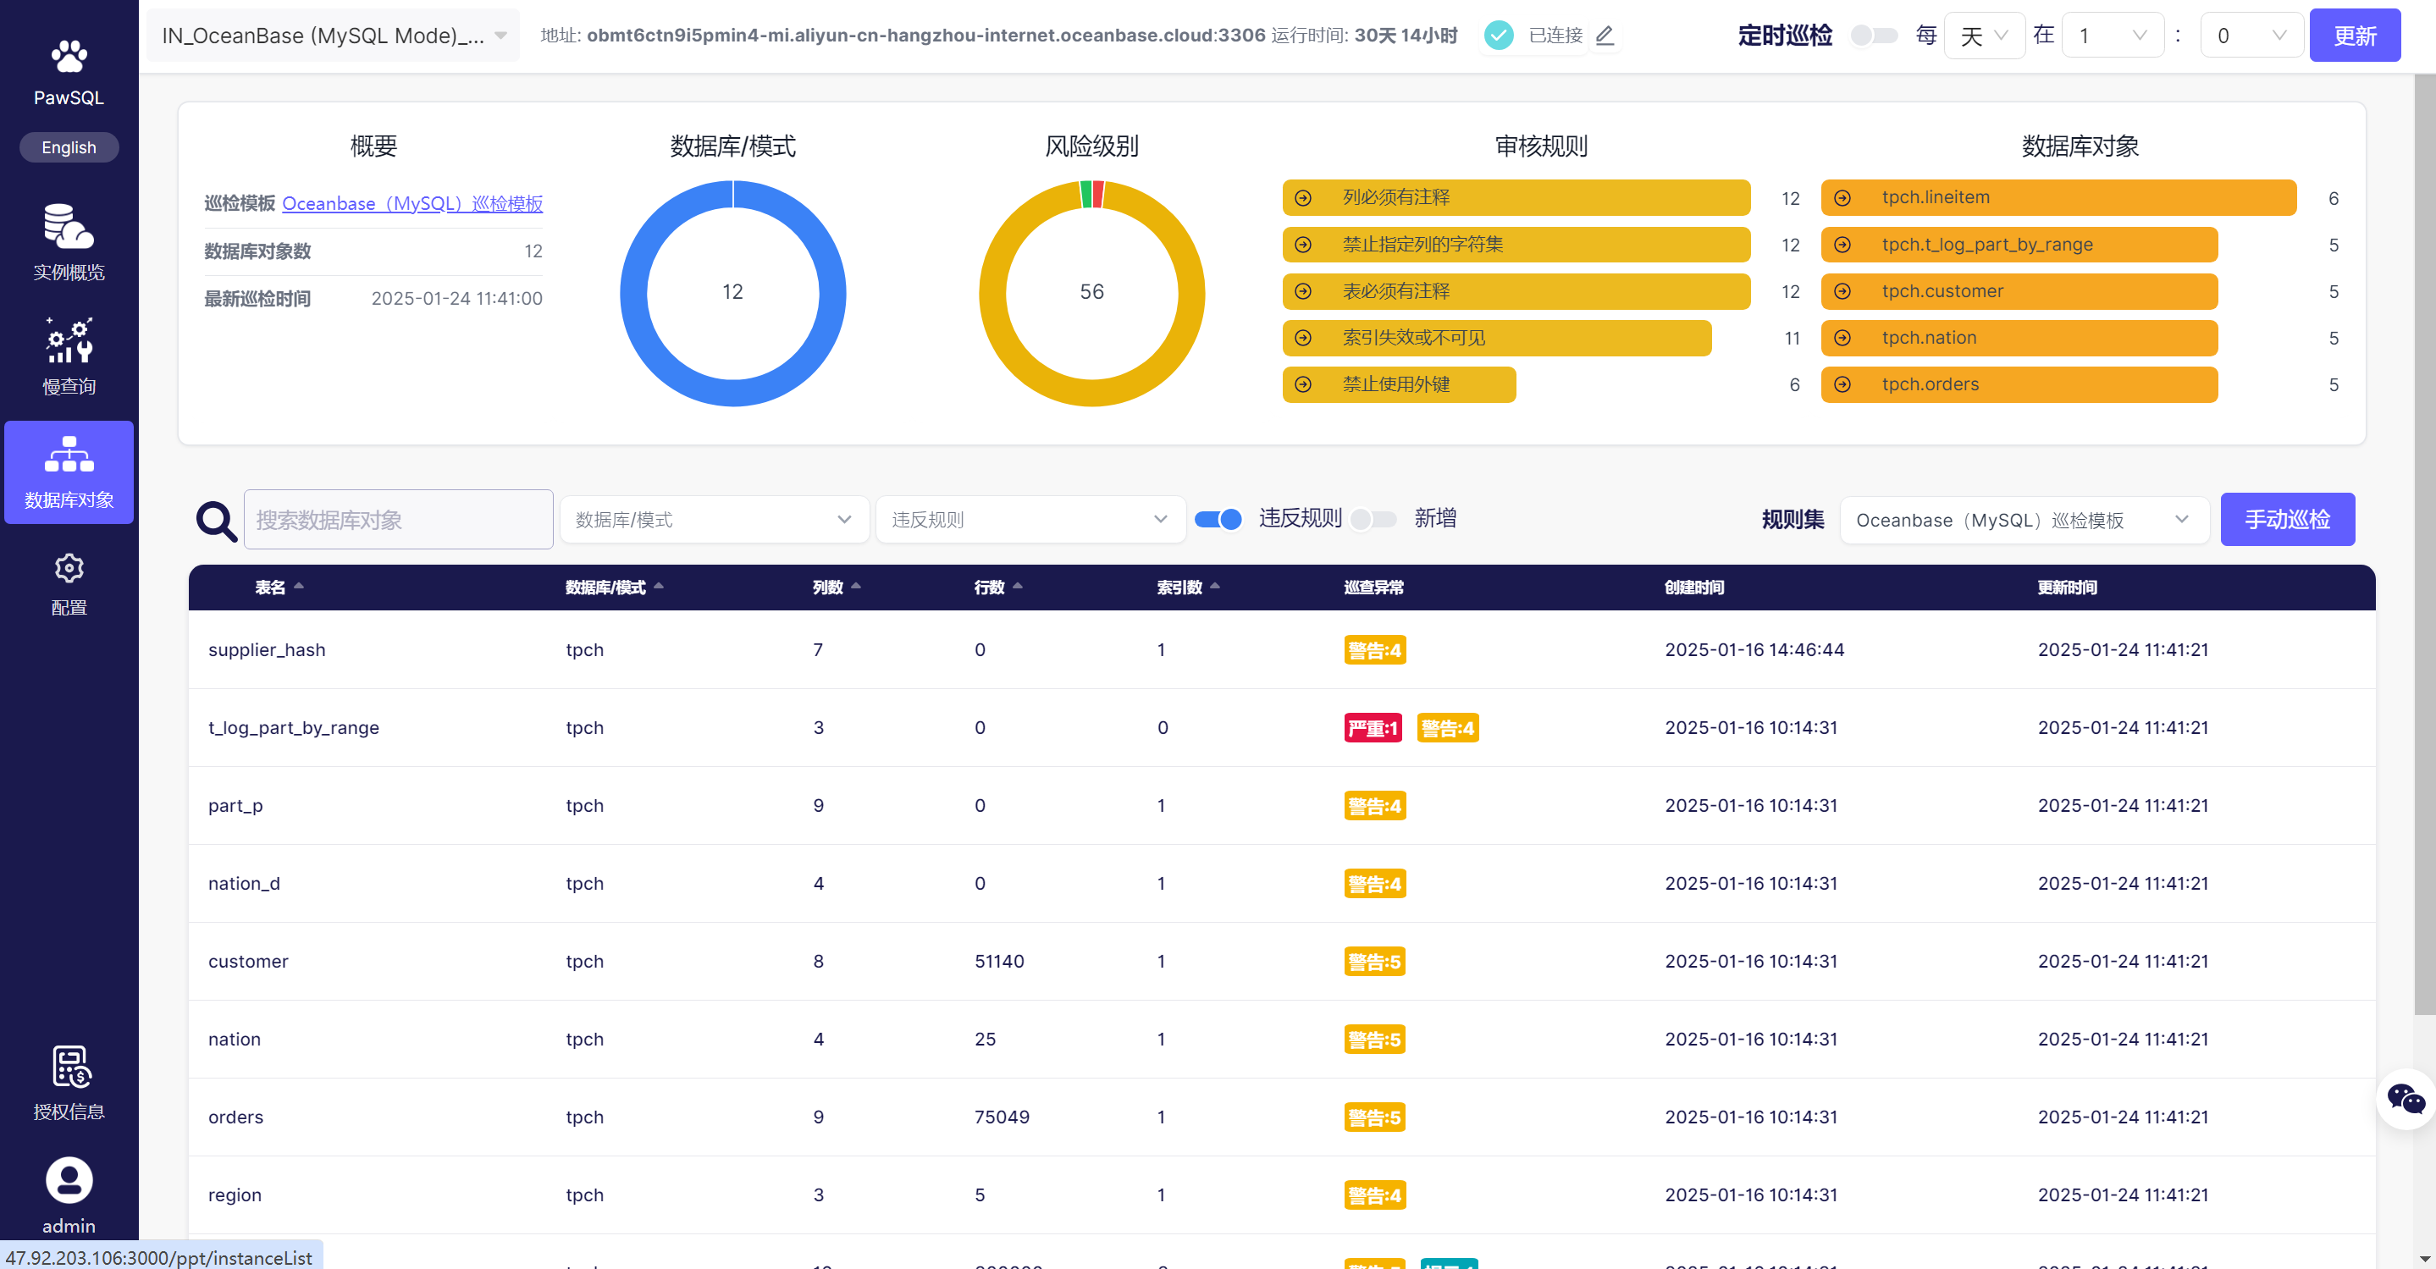
Task: Select the 数据库对象 sidebar menu item
Action: 68,472
